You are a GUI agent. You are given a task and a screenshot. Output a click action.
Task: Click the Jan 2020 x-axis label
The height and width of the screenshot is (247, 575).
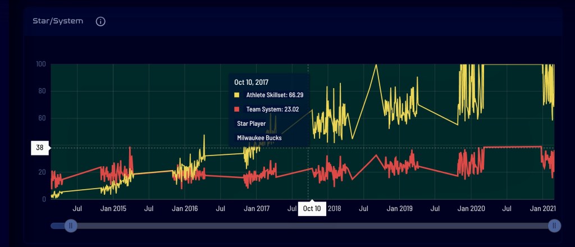pyautogui.click(x=471, y=209)
